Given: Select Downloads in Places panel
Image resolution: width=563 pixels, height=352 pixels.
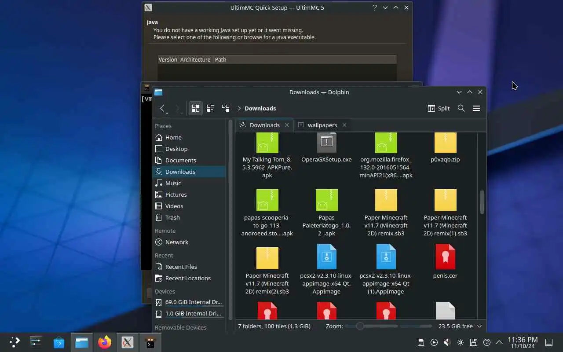Looking at the screenshot, I should click(189, 172).
